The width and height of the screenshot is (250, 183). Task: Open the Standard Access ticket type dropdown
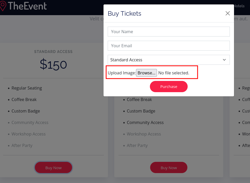tap(169, 60)
